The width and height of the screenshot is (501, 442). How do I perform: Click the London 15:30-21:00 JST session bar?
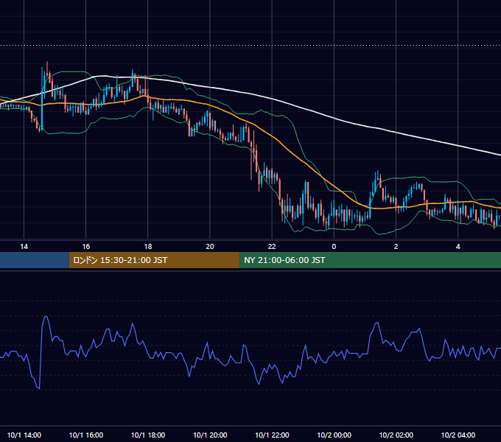coord(154,260)
